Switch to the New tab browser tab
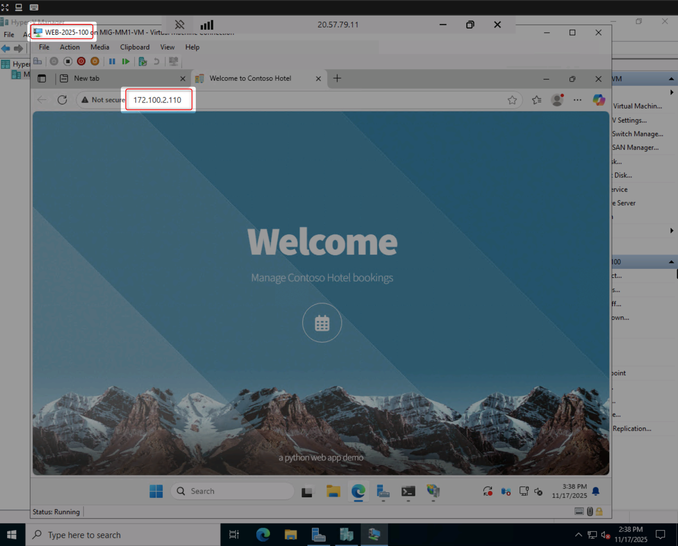678x546 pixels. (121, 78)
